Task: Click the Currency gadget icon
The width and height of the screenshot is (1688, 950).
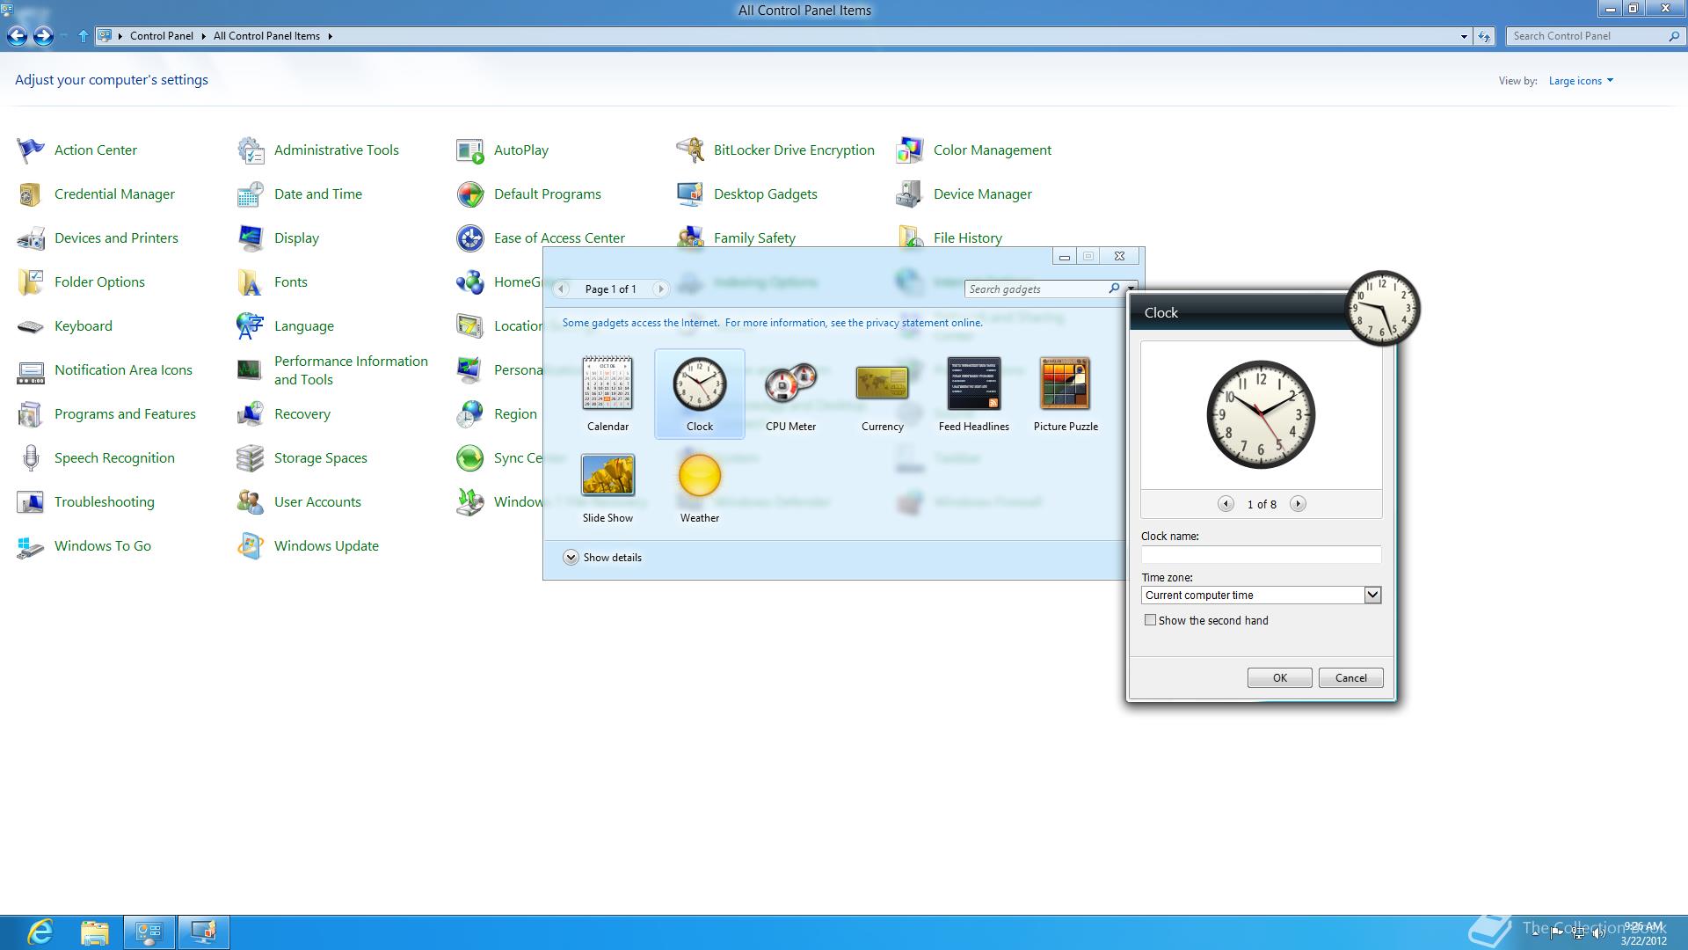Action: pyautogui.click(x=882, y=384)
